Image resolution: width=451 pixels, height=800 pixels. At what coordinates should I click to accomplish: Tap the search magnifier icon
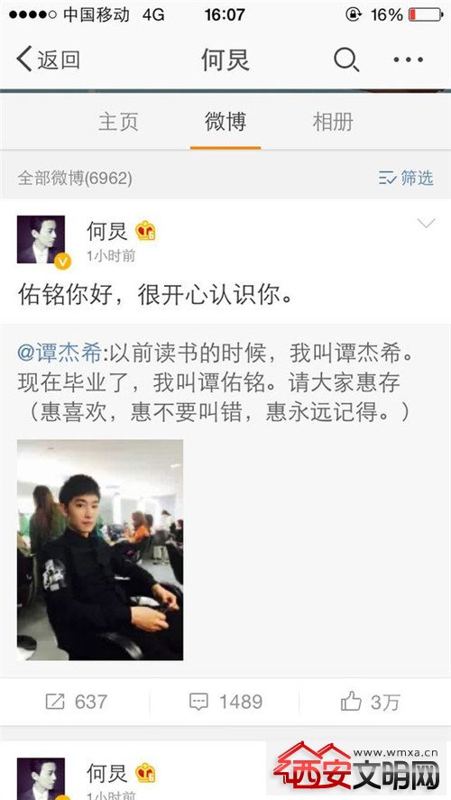(346, 60)
